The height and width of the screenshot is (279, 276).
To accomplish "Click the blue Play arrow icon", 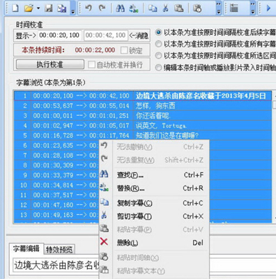I will (268, 8).
